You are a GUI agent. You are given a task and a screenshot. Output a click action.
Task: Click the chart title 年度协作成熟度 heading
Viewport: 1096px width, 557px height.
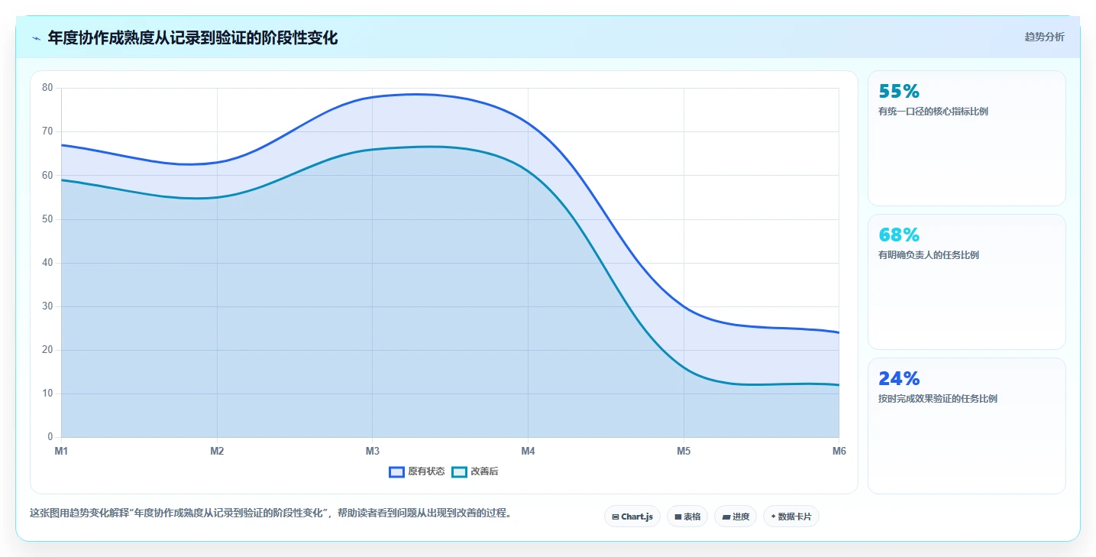coord(192,37)
